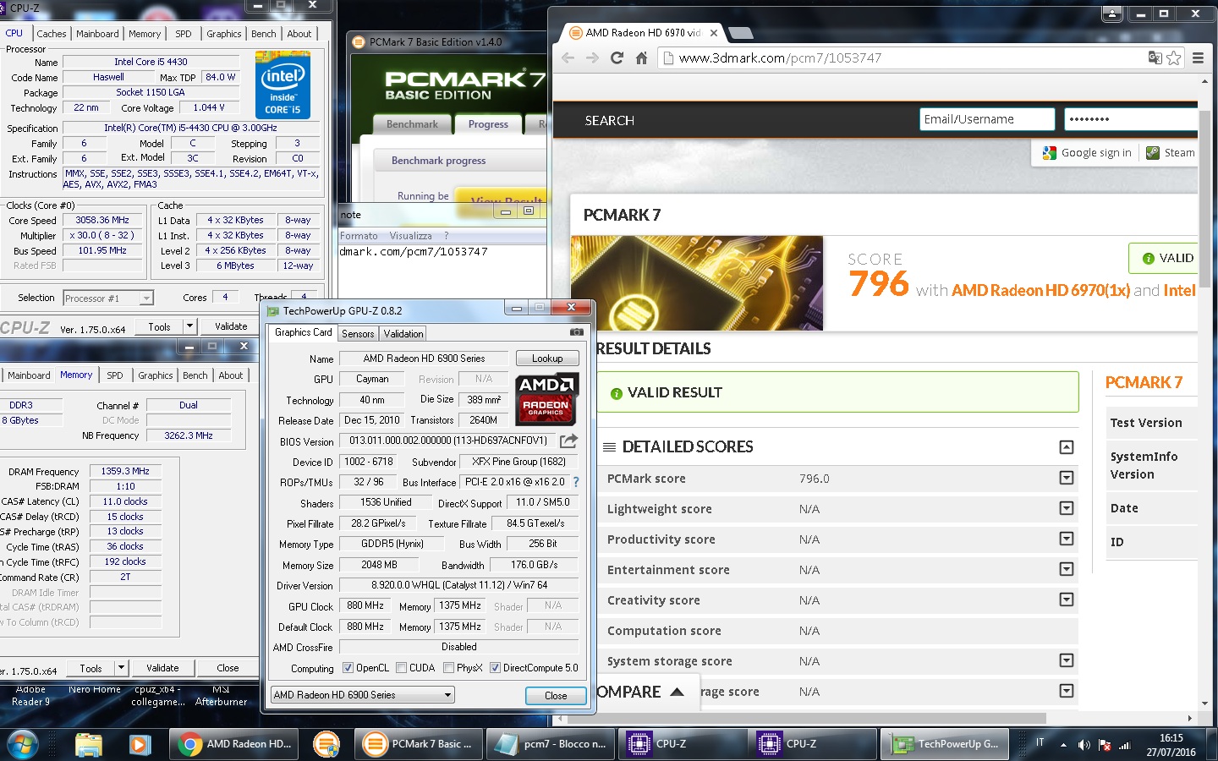Click volume speaker icon in tray
This screenshot has width=1218, height=761.
[x=1084, y=745]
